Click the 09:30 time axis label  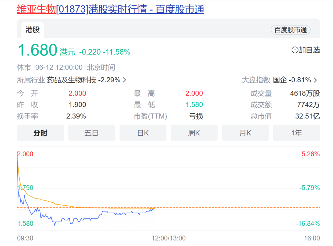pos(25,238)
